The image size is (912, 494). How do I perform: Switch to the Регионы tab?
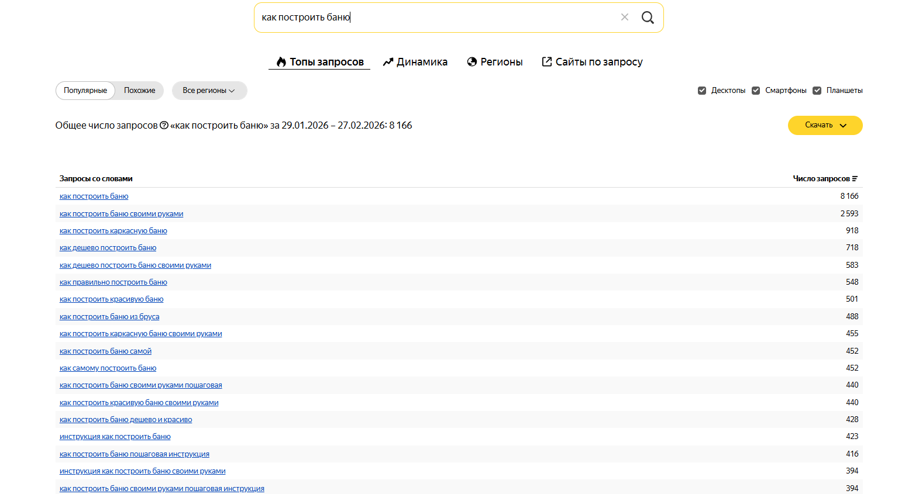click(501, 62)
